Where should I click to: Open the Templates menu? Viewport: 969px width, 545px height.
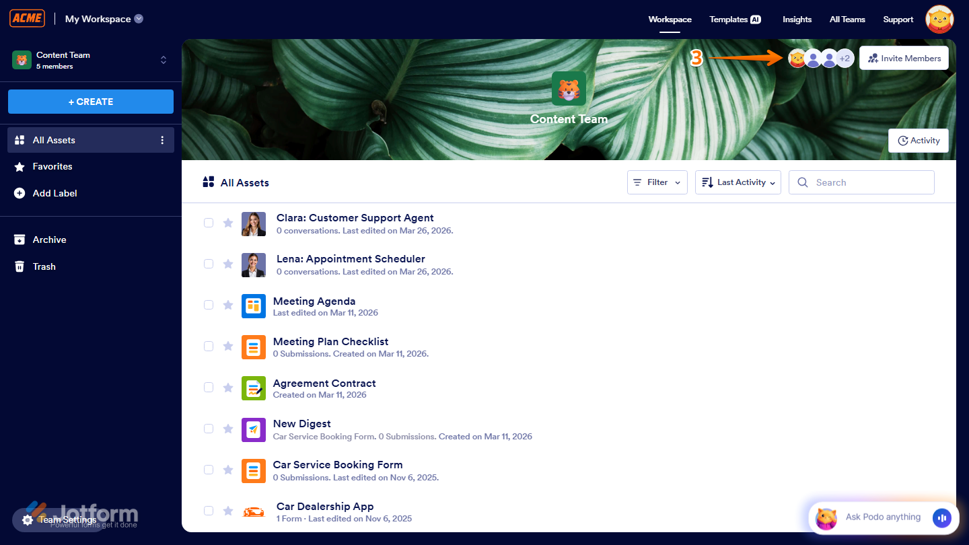tap(735, 20)
